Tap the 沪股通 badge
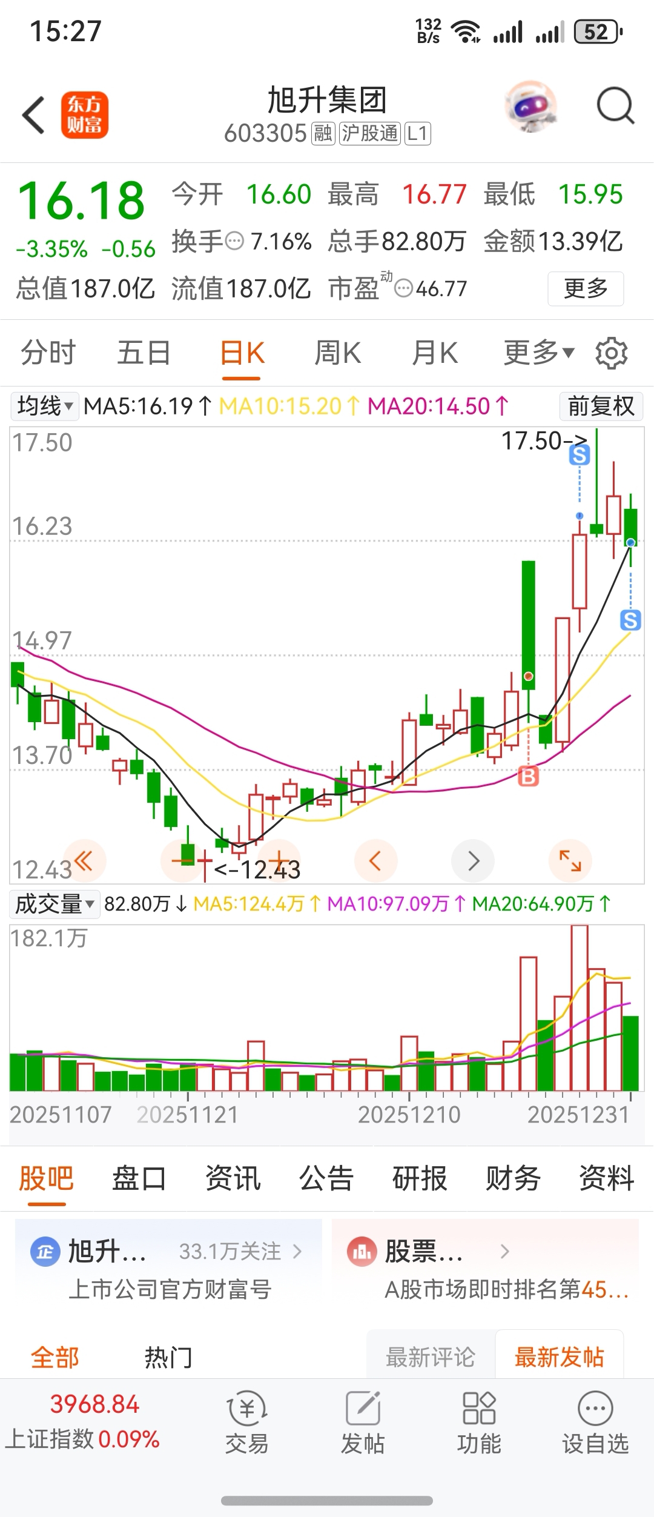 [x=369, y=133]
